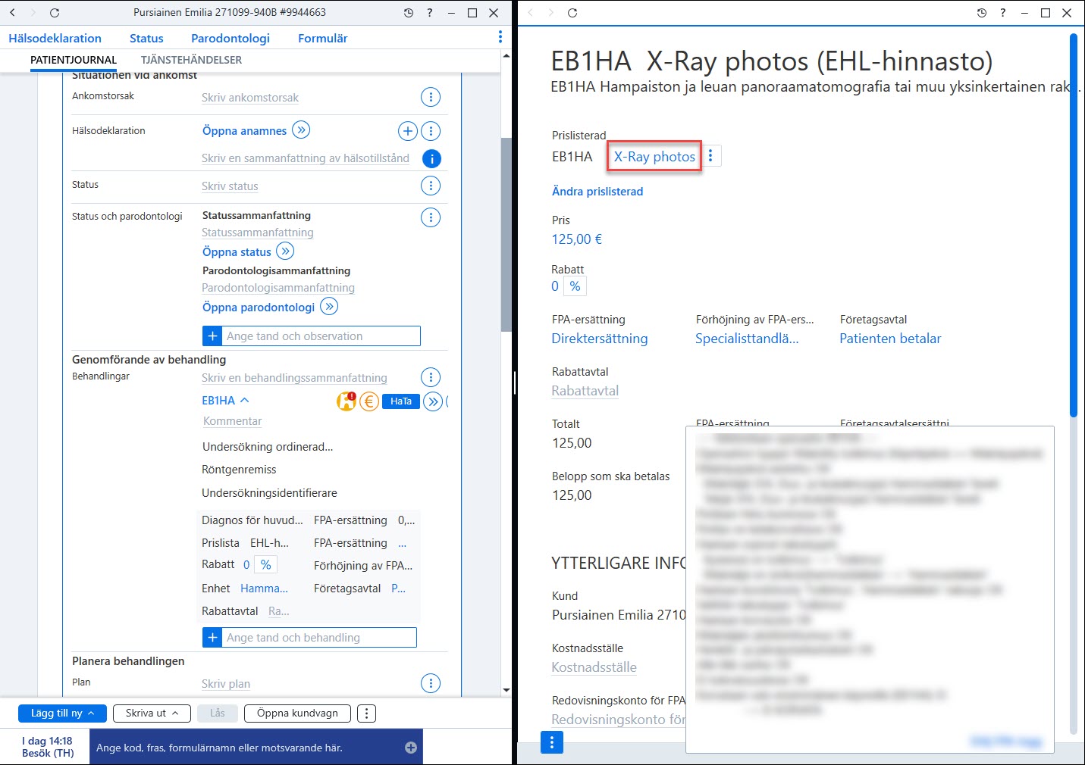Open the Hälsodeklaration menu
Viewport: 1085px width, 765px height.
click(55, 38)
